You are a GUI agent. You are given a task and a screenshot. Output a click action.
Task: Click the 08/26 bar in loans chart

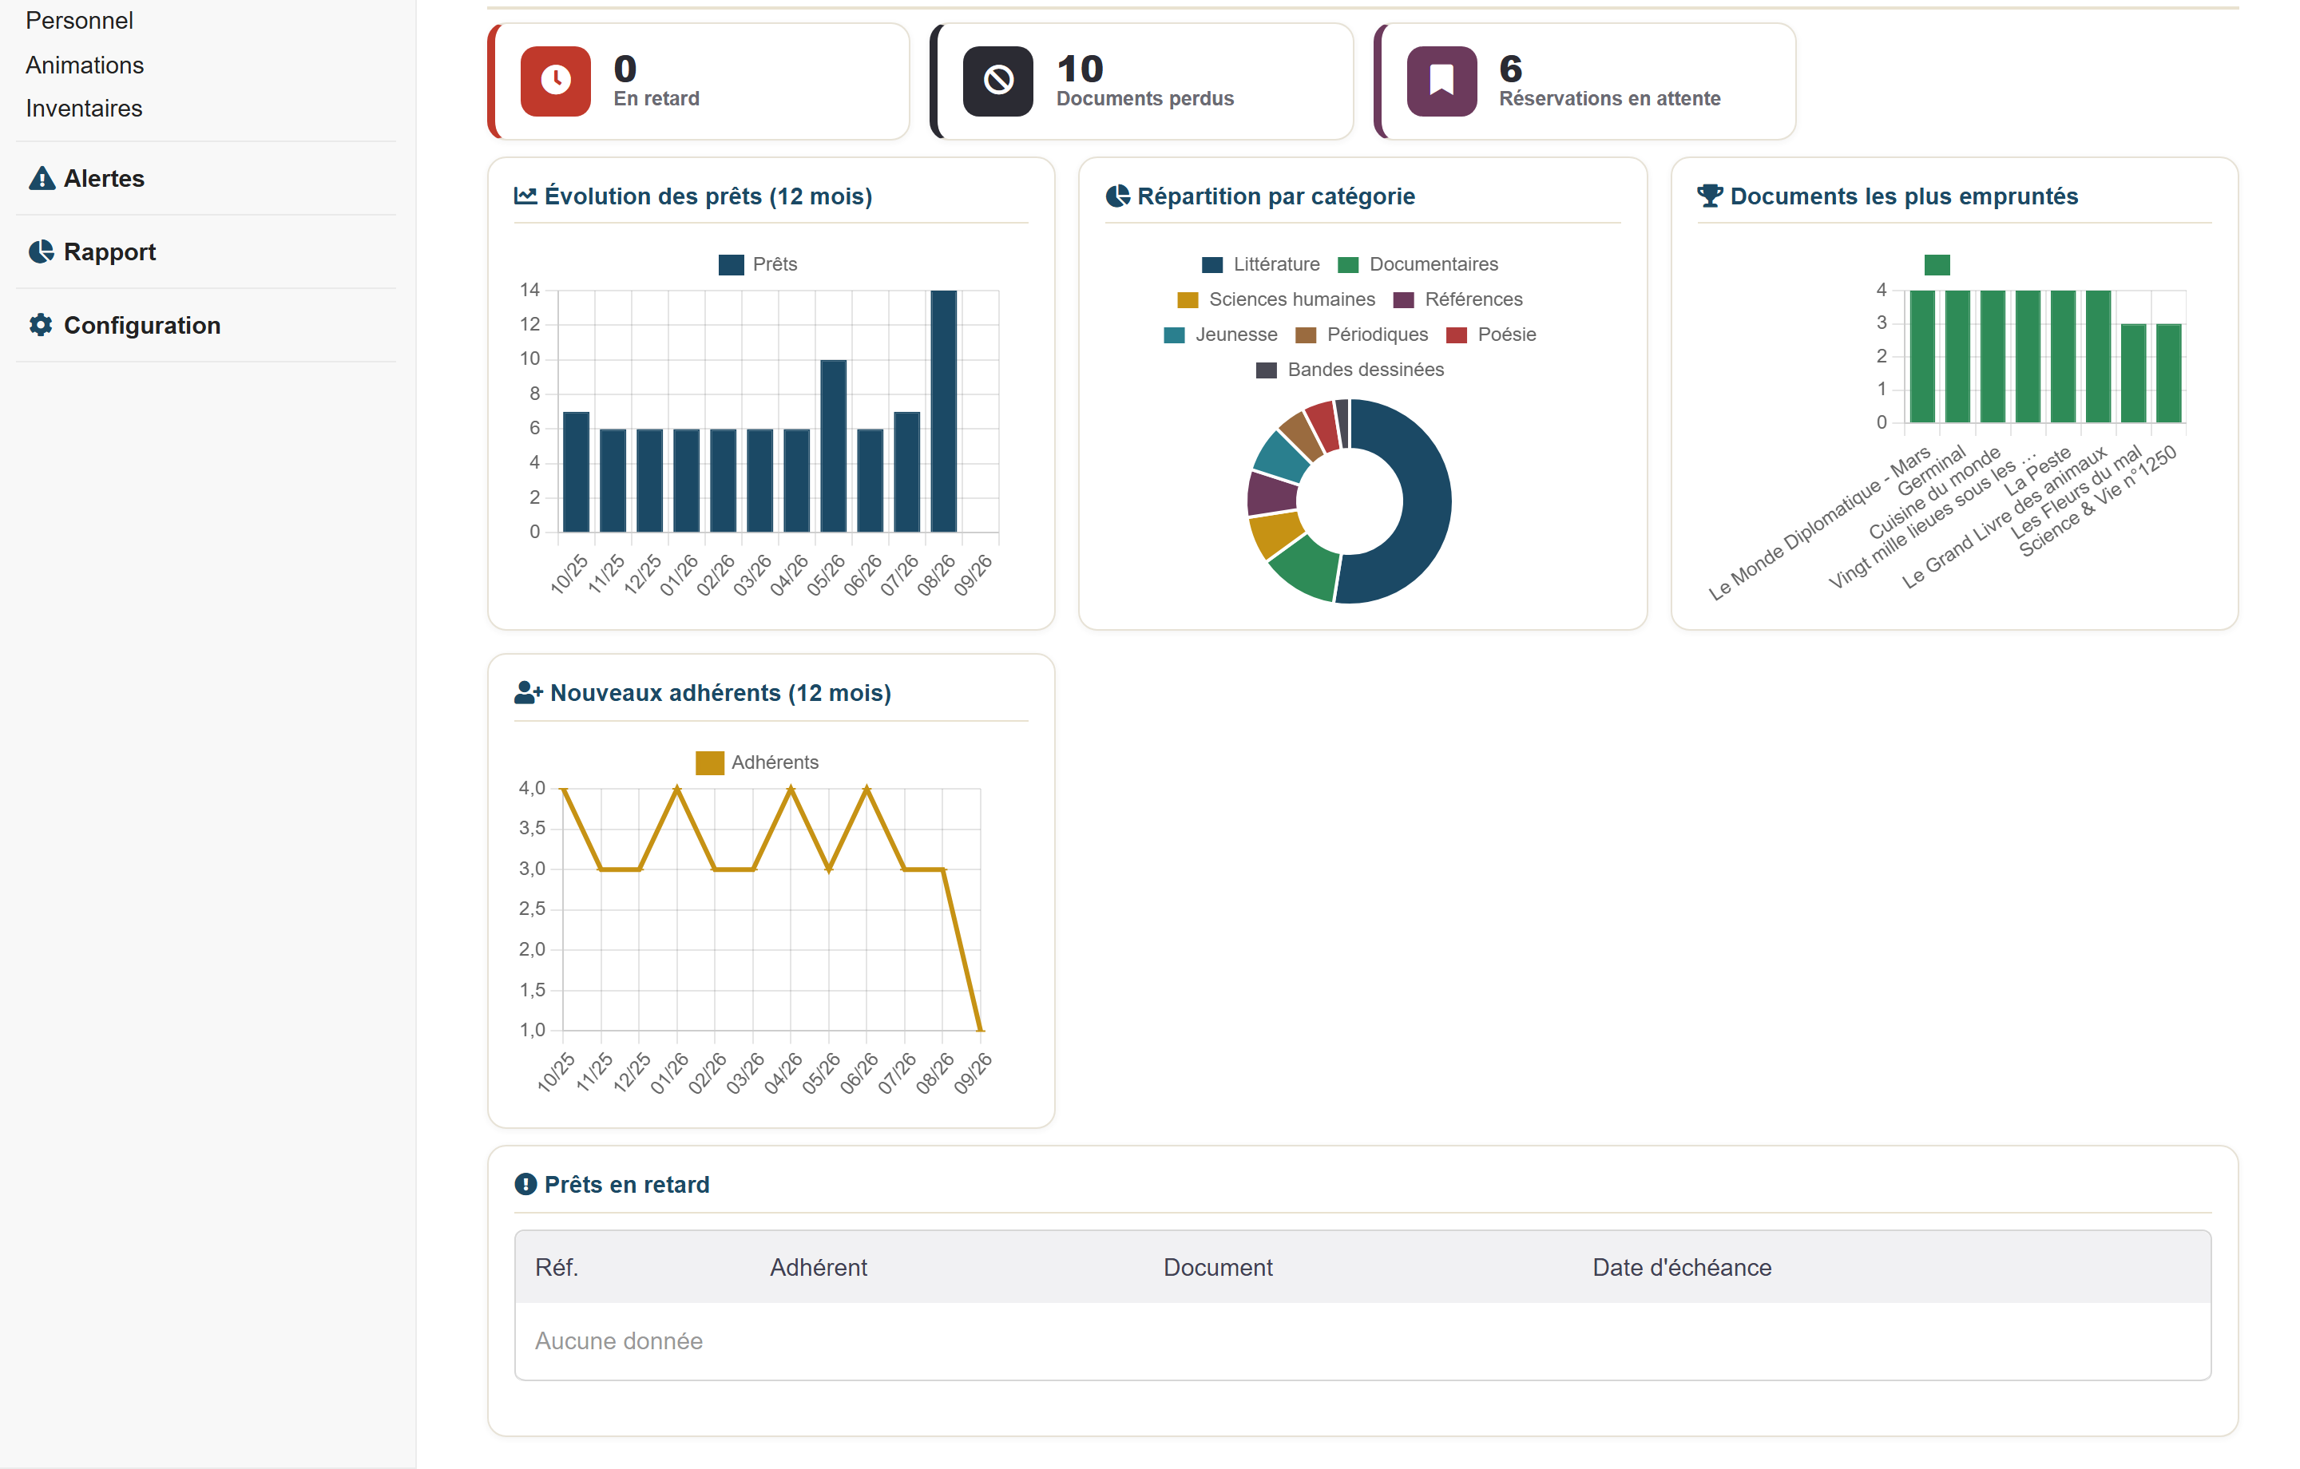click(x=944, y=410)
